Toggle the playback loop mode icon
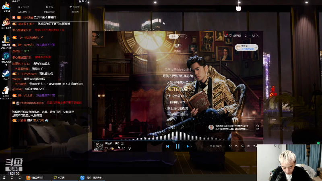Screen dimensions: 322x181 tap(236, 146)
